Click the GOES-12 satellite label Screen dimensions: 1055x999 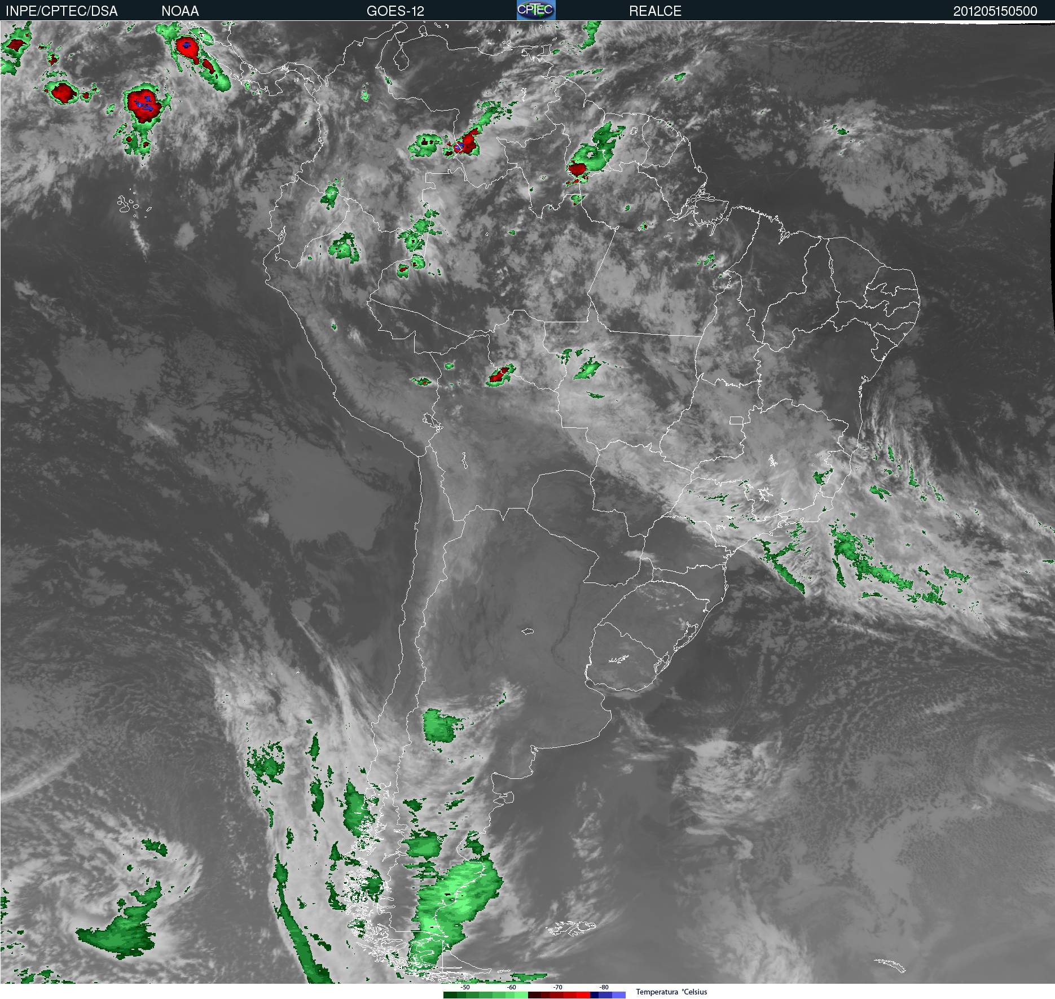tap(395, 11)
